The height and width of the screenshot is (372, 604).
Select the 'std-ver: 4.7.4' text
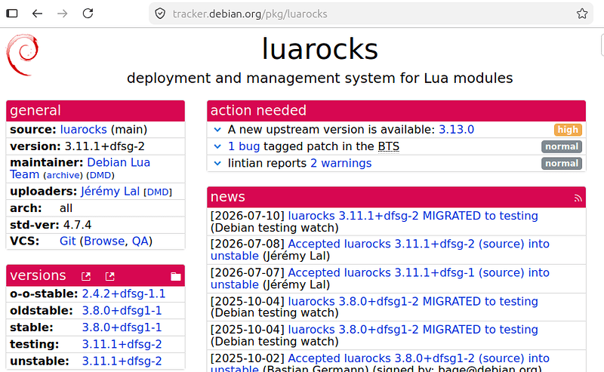point(51,225)
